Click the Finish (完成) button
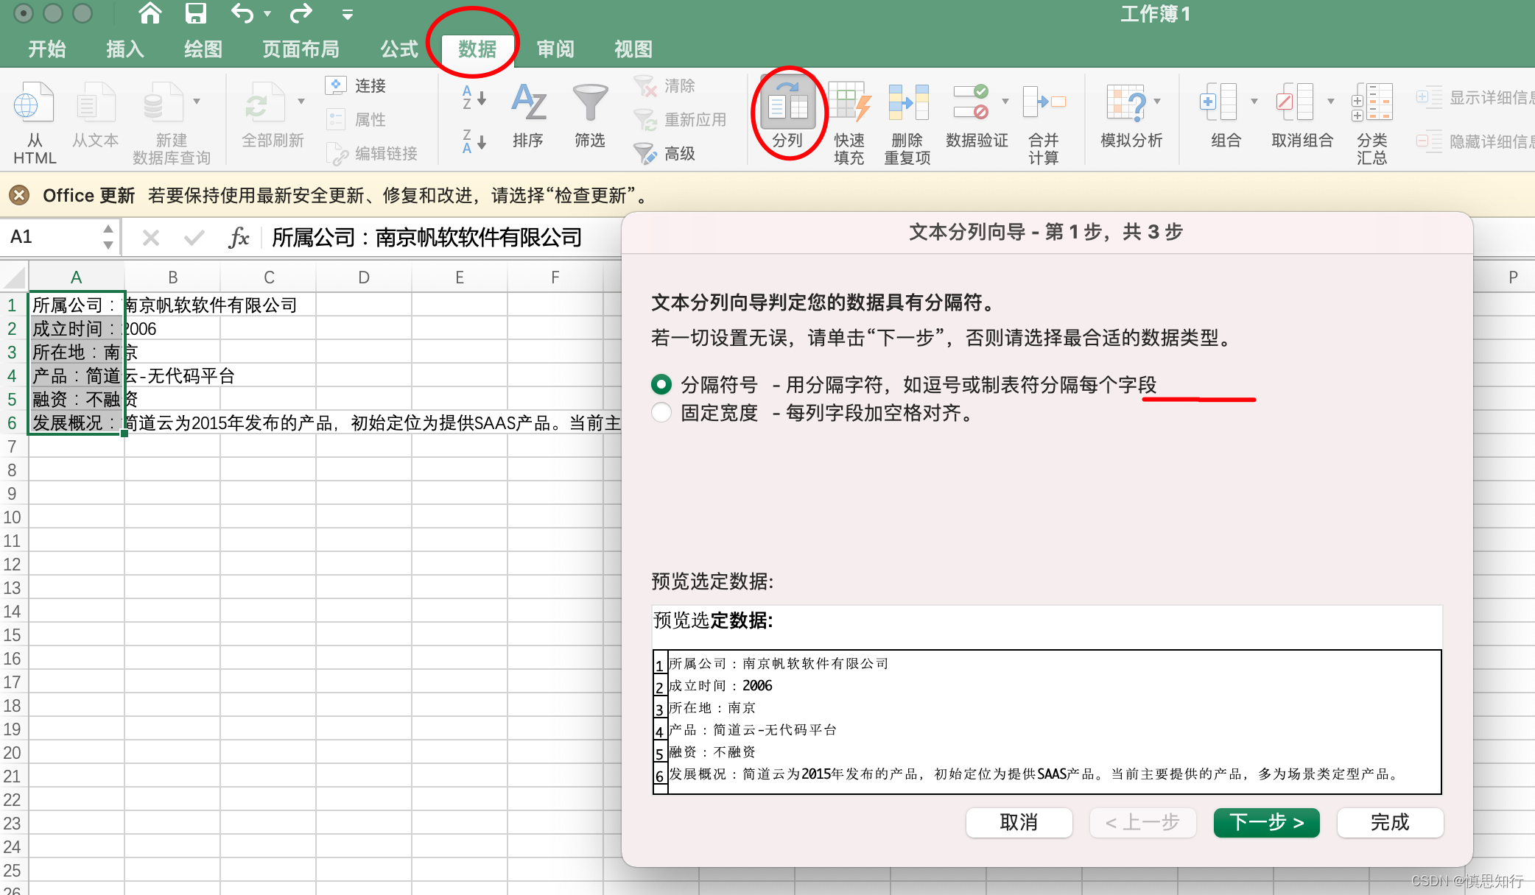1535x895 pixels. pos(1389,822)
